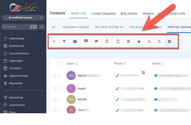Viewport: 191px width, 125px height.
Task: Open contact Isaiah by name
Action: tap(82, 89)
